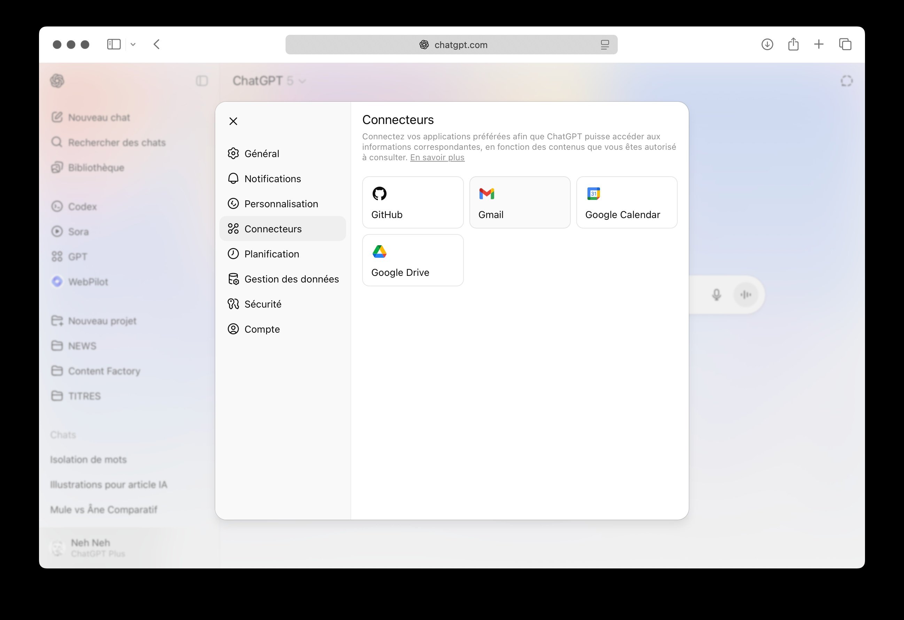
Task: Open the Sécurité settings section
Action: [263, 304]
